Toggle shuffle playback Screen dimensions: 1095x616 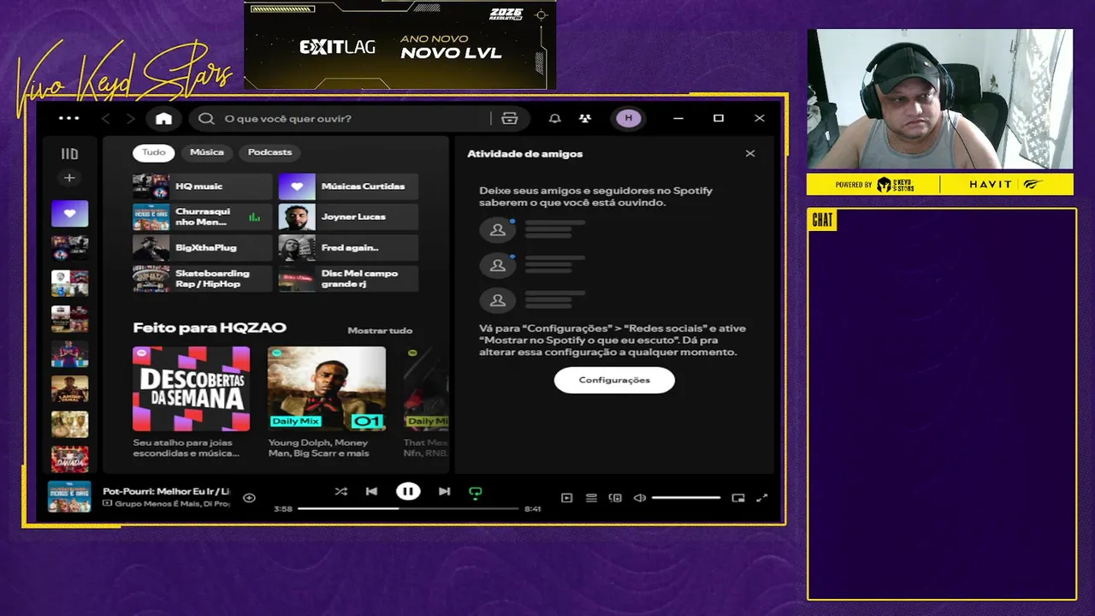[341, 492]
